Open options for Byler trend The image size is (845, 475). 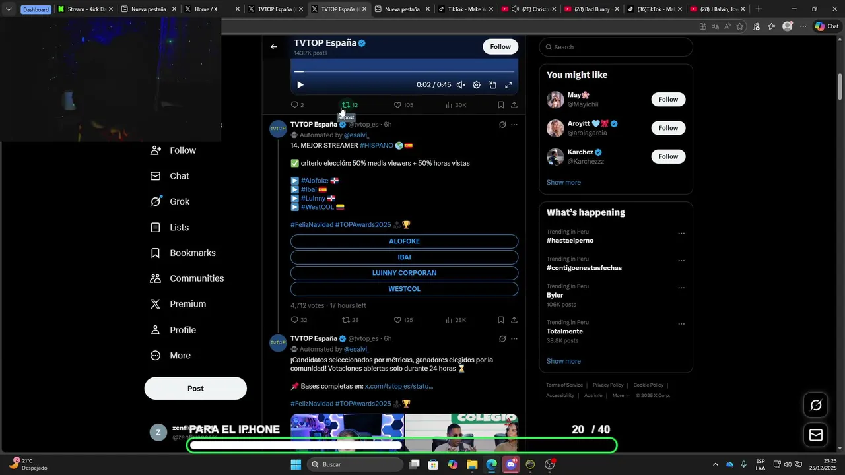tap(681, 288)
